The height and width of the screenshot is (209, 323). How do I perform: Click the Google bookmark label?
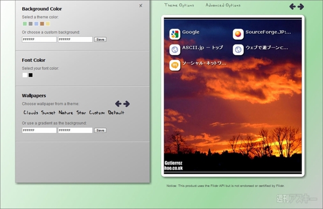[x=191, y=32]
